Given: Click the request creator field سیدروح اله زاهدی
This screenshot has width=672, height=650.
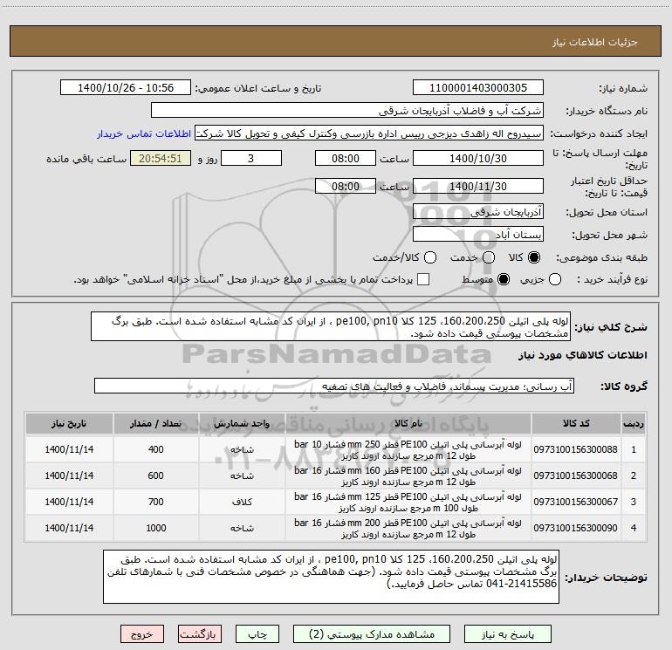Looking at the screenshot, I should coord(369,133).
